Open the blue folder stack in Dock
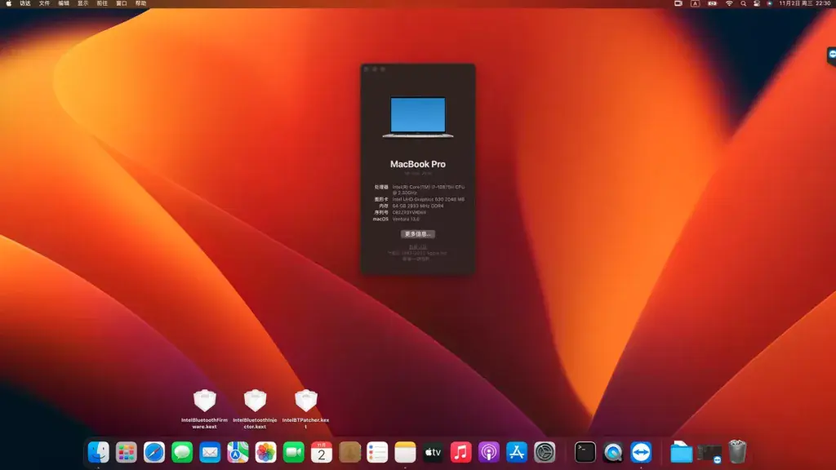The image size is (836, 470). pos(682,452)
